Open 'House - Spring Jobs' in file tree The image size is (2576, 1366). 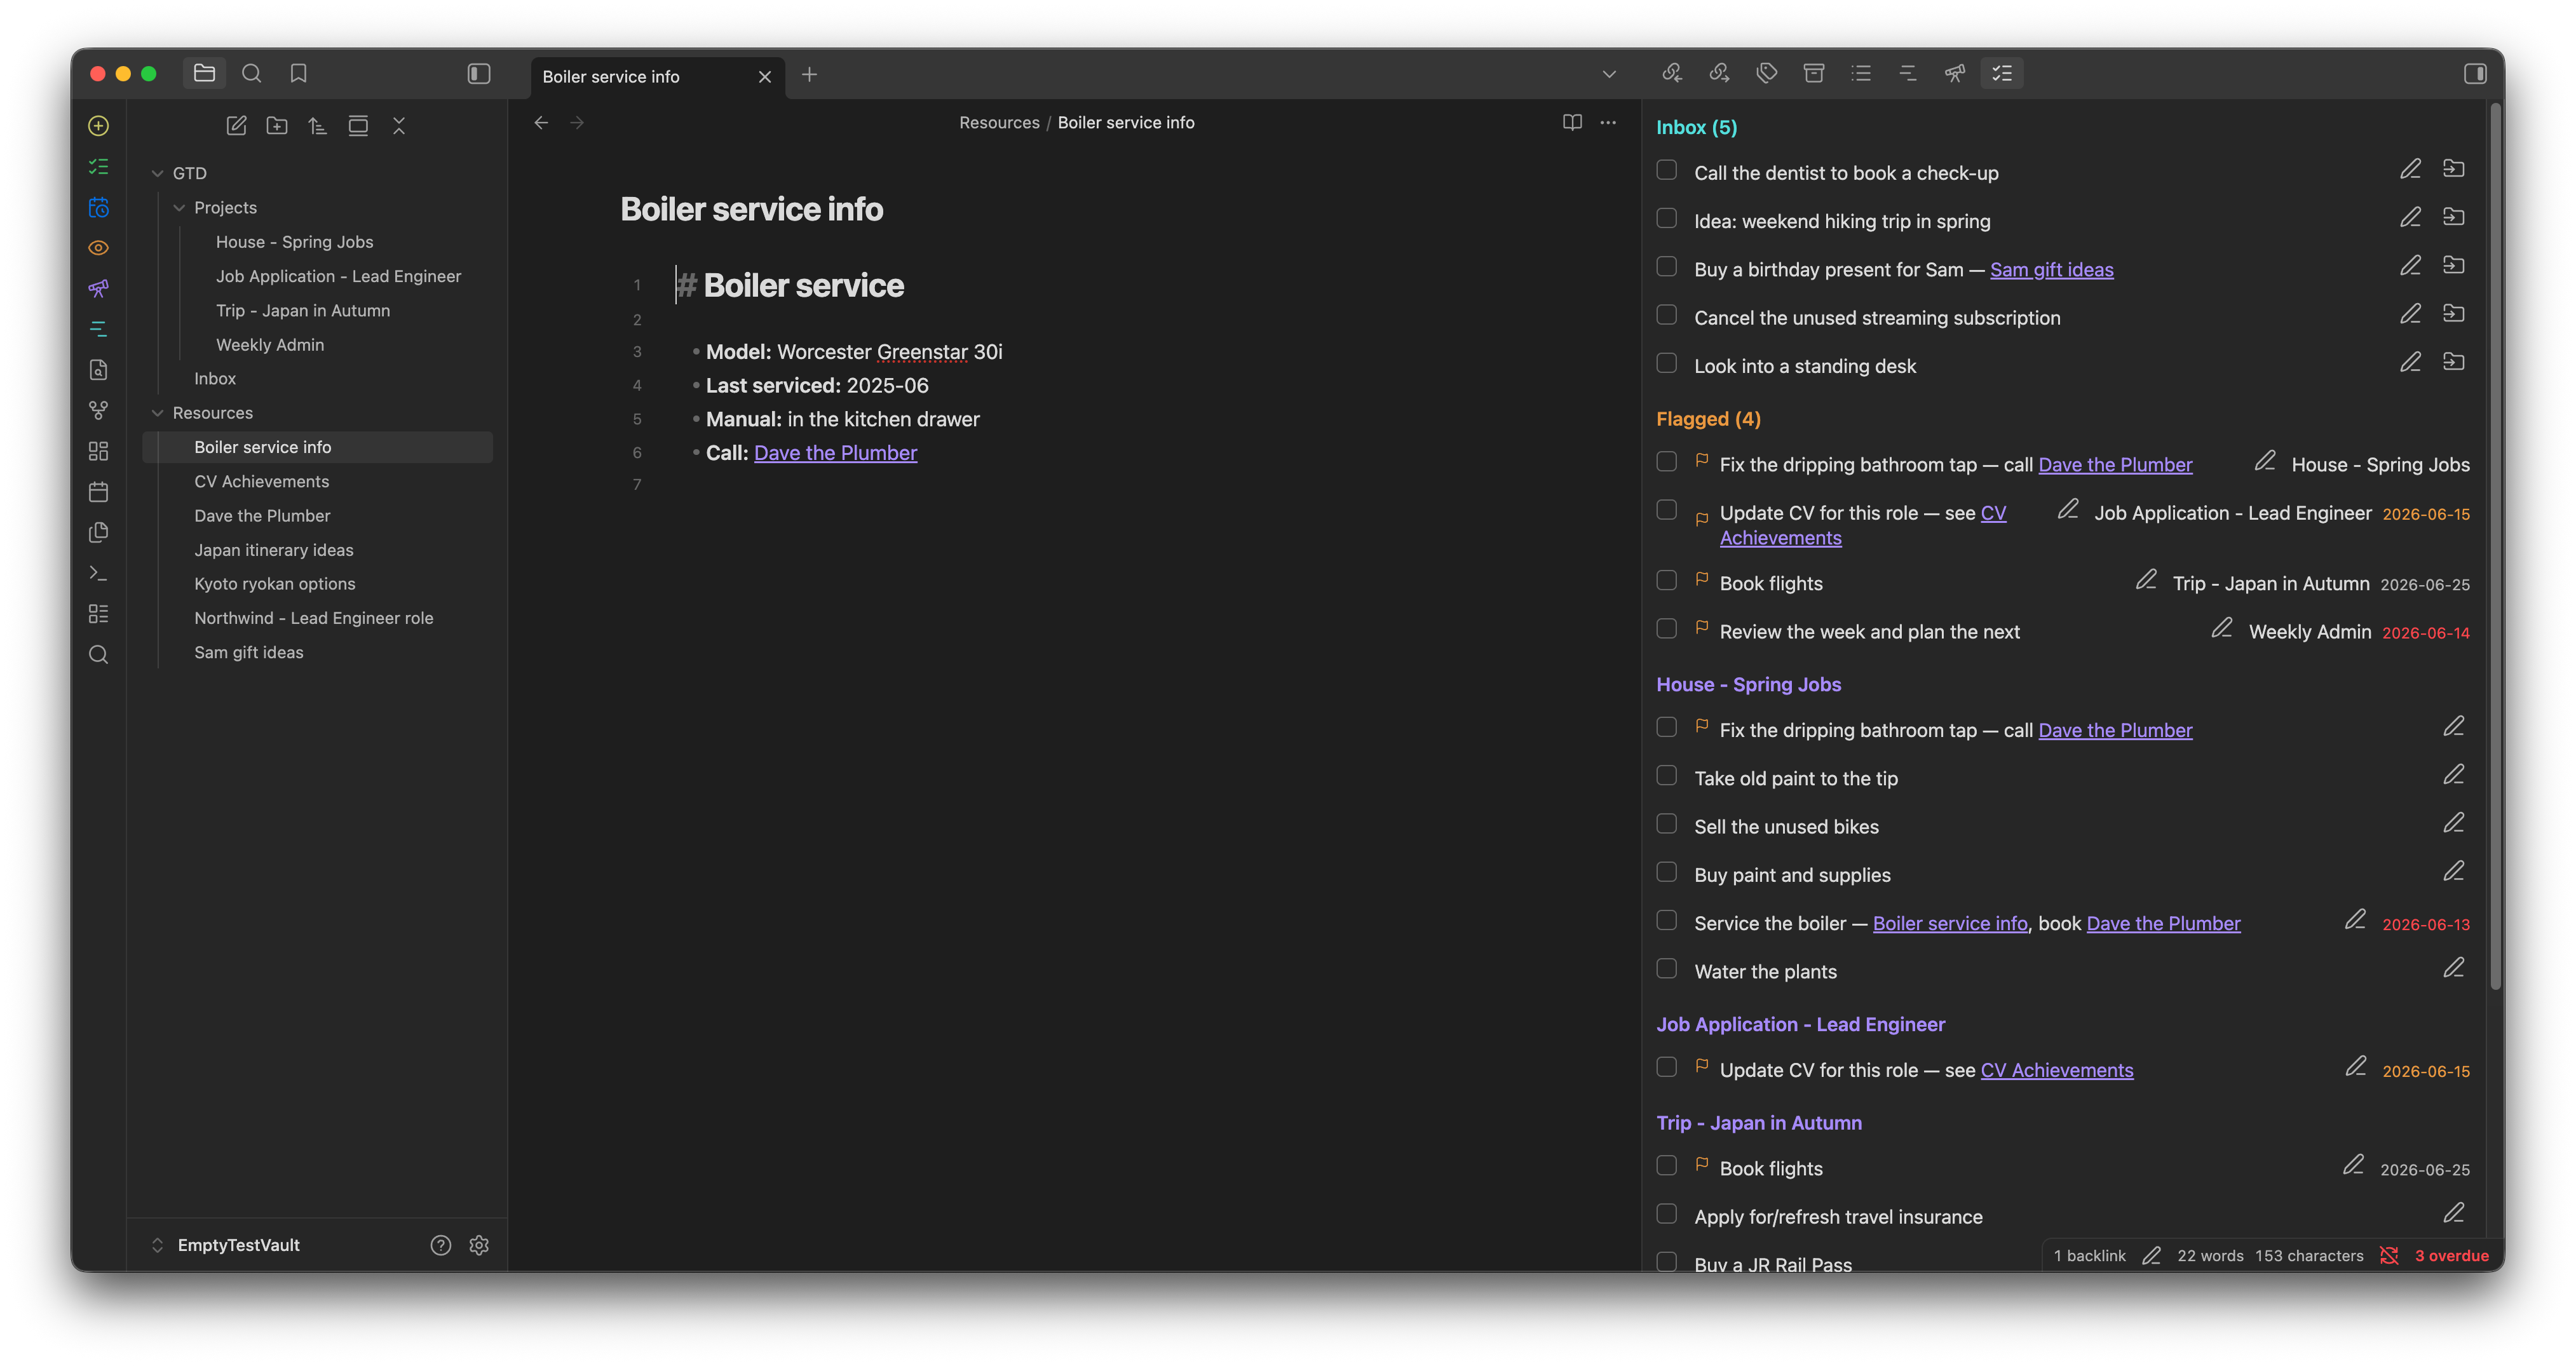294,242
